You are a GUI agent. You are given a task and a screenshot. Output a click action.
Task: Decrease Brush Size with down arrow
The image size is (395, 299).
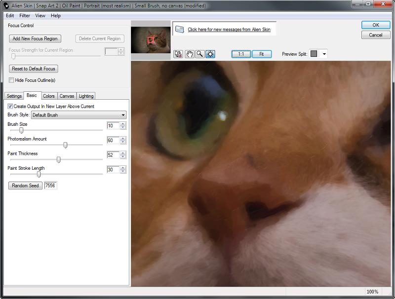123,127
